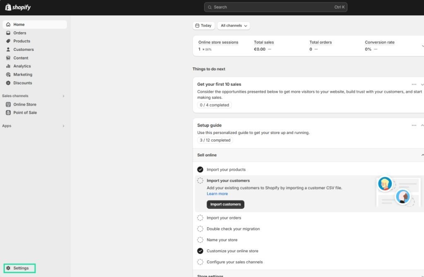Click Double check your migration step
Viewport: 424px width, 277px height.
(x=233, y=229)
